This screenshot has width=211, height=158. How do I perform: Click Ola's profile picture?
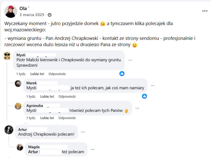pos(11,11)
